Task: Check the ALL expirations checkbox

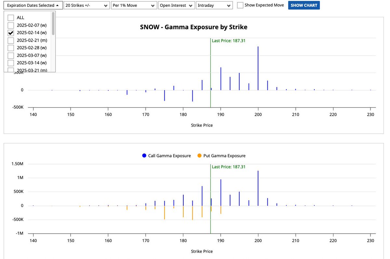Action: pyautogui.click(x=11, y=18)
